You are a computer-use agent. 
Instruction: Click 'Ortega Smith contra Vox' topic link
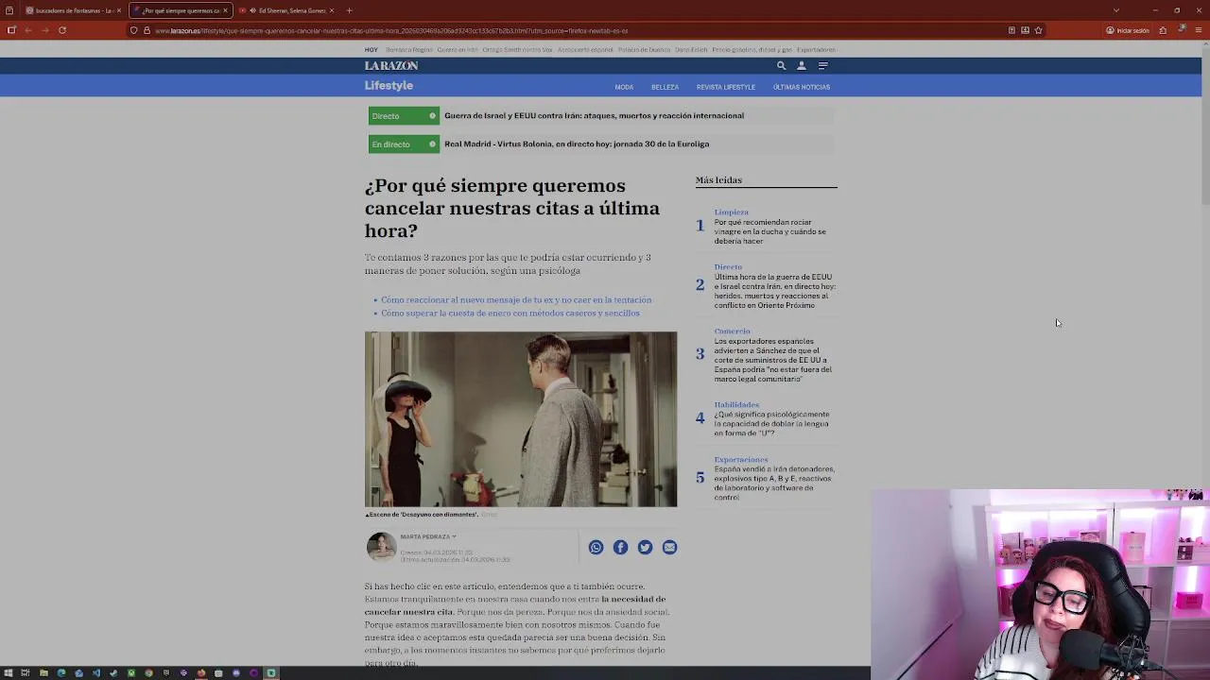(519, 49)
